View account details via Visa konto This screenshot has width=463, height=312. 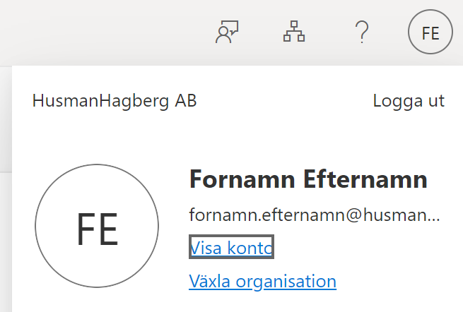[x=231, y=247]
